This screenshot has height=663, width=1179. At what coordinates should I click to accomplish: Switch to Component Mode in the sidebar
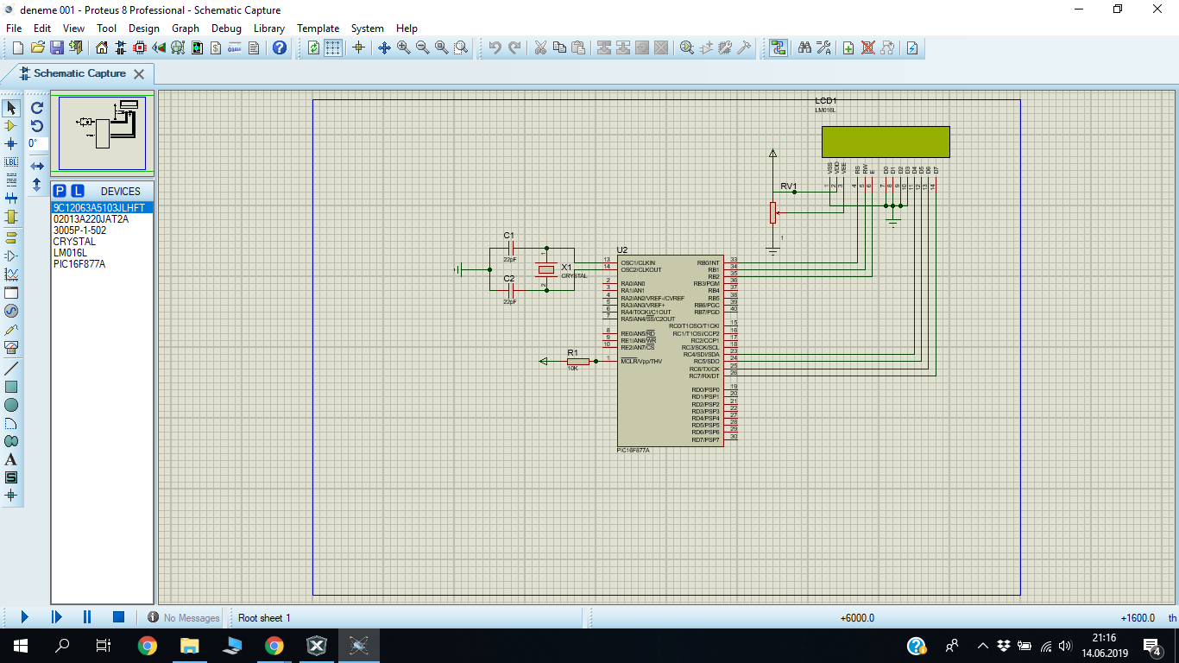point(11,126)
